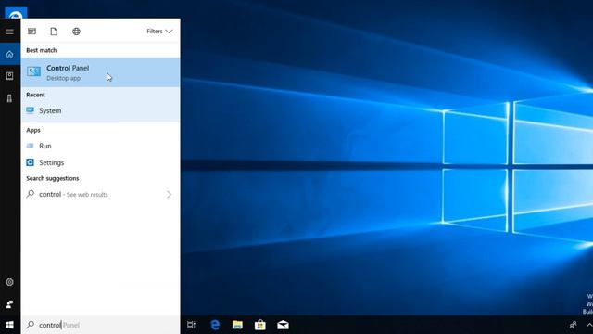Filter search results by Apps icon
Image resolution: width=593 pixels, height=334 pixels.
pos(32,32)
